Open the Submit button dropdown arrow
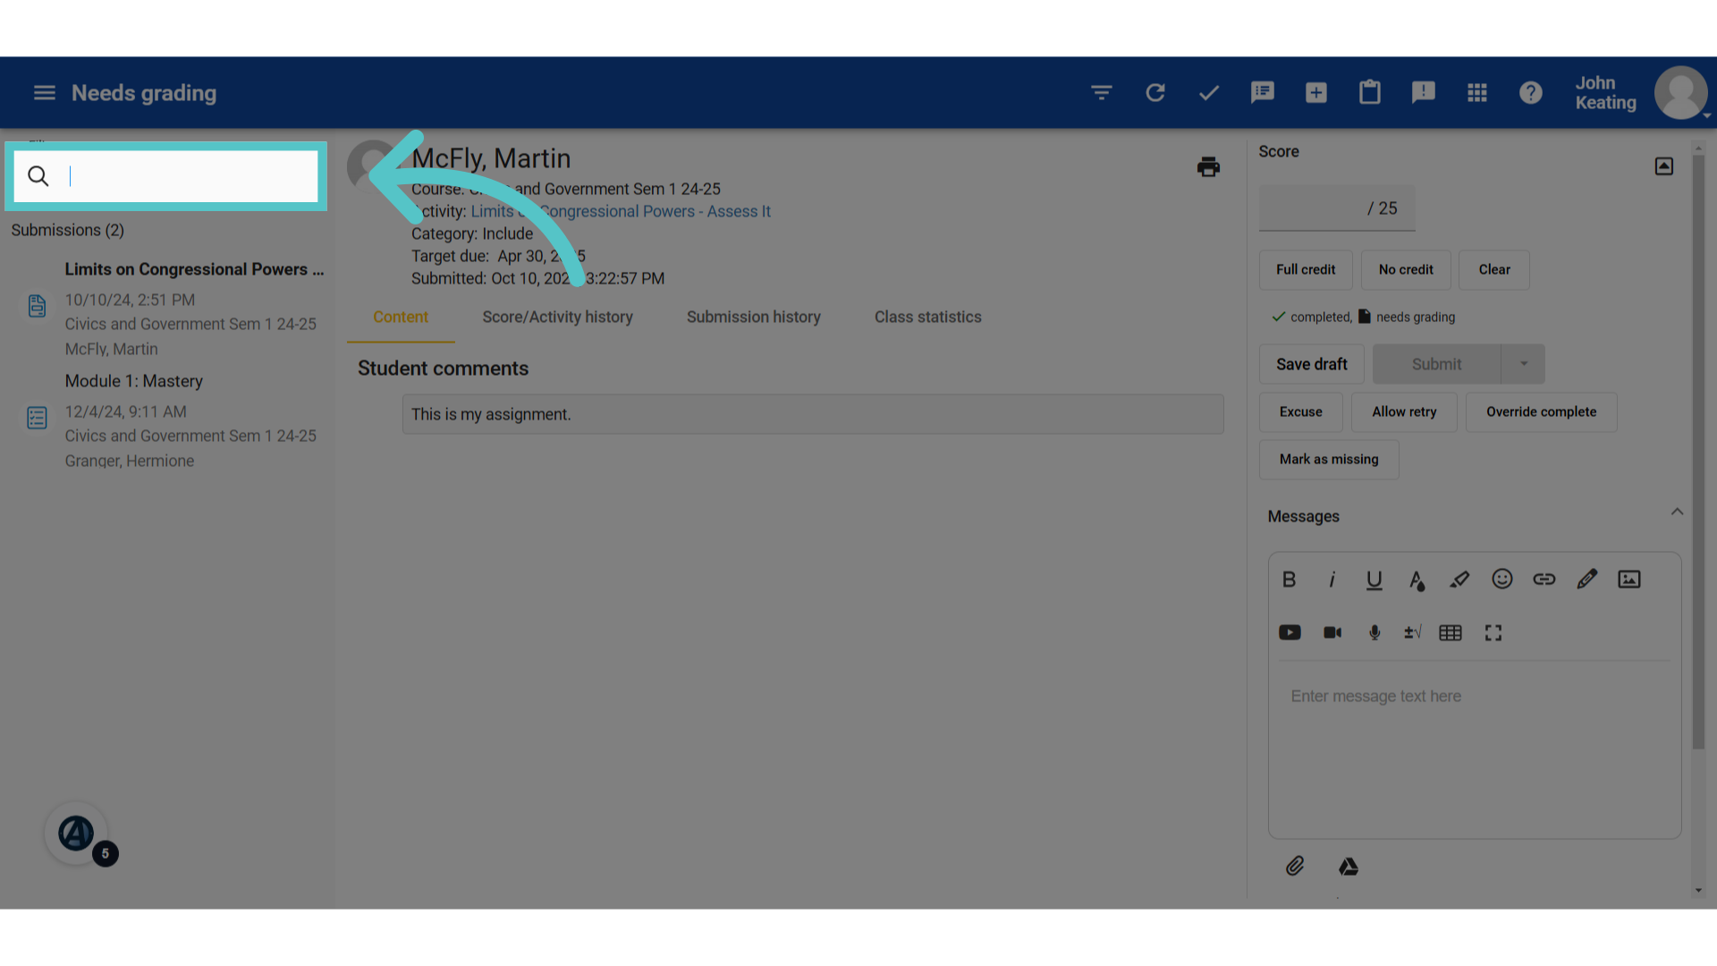Image resolution: width=1717 pixels, height=966 pixels. pos(1524,364)
